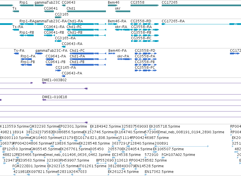
Task: Click the CG9641-RB transcript label
Action: pyautogui.click(x=54, y=33)
